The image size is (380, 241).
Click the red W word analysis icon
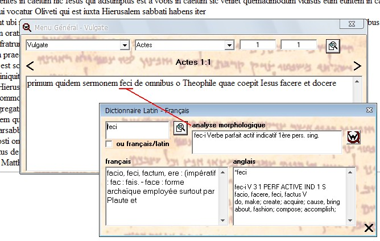click(x=353, y=138)
